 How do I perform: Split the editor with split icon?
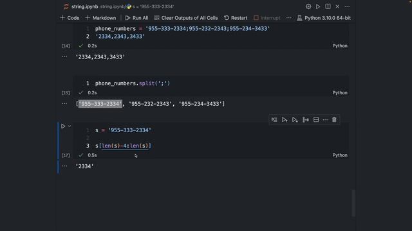[x=328, y=6]
